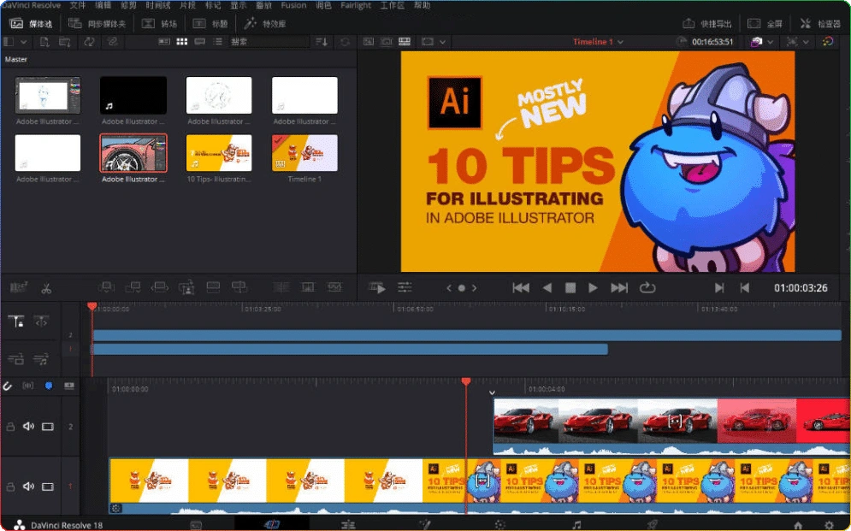
Task: Lock timeline track 1
Action: pos(11,485)
